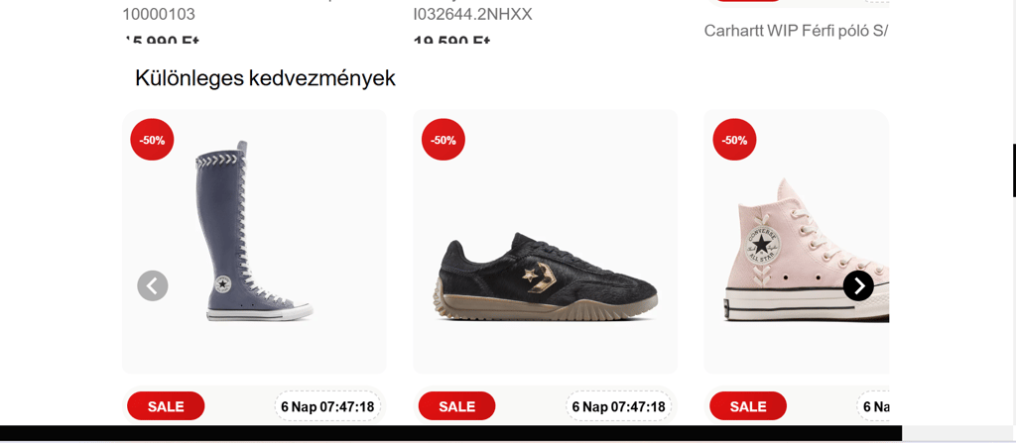Click the 19 590 Ft price
Image resolution: width=1016 pixels, height=443 pixels.
(x=451, y=42)
